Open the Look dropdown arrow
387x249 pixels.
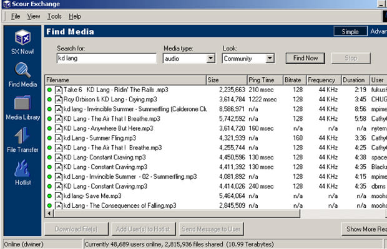(x=270, y=59)
